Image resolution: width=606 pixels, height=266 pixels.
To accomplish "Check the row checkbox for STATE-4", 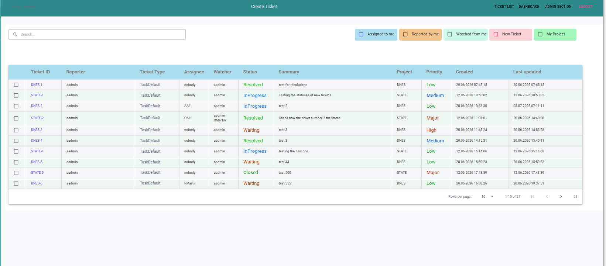I will point(16,152).
